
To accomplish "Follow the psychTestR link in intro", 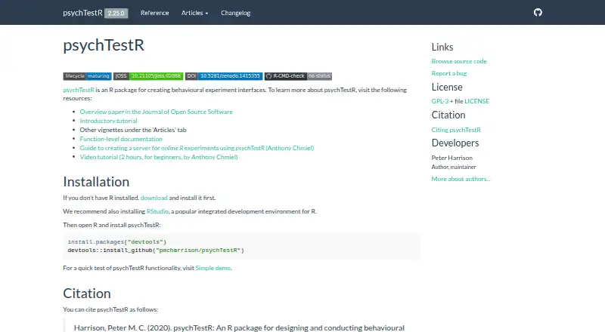I will [79, 90].
